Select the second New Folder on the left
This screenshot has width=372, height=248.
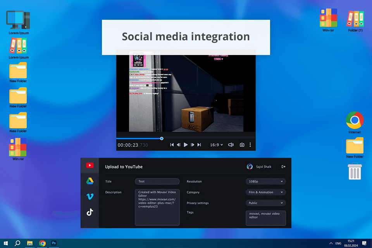[x=18, y=98]
